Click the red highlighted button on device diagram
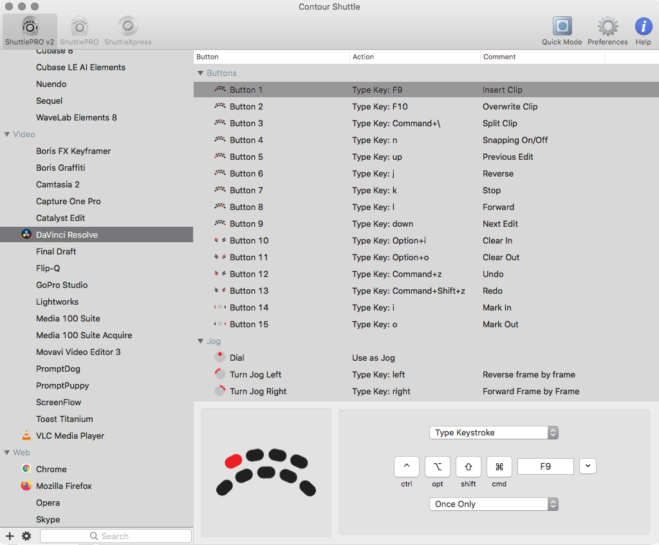 pos(233,461)
